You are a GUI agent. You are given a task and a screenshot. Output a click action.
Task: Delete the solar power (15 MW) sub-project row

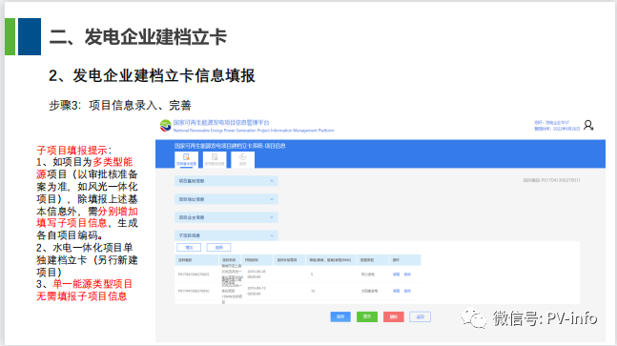pos(407,291)
